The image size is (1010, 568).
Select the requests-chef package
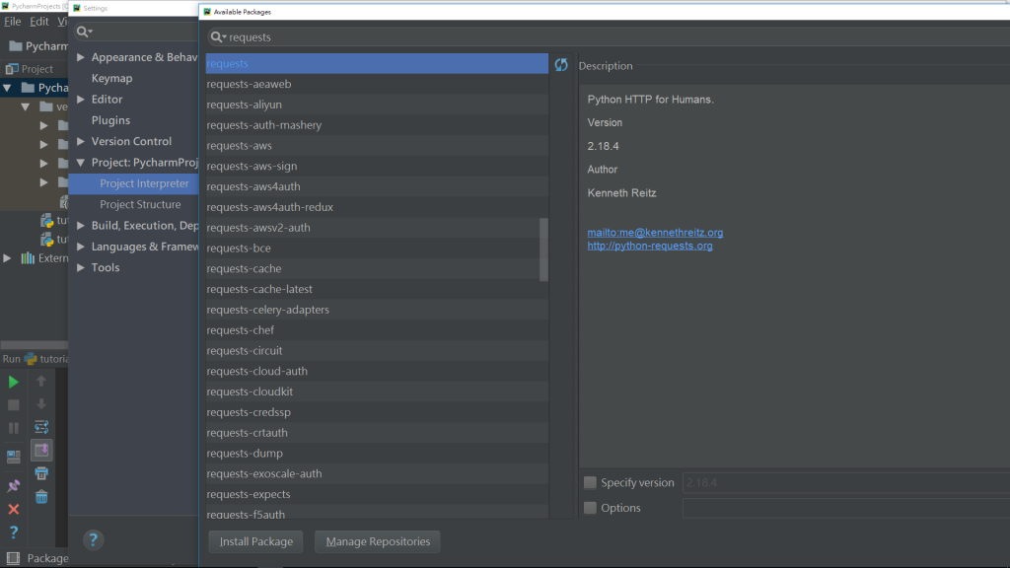(x=377, y=329)
